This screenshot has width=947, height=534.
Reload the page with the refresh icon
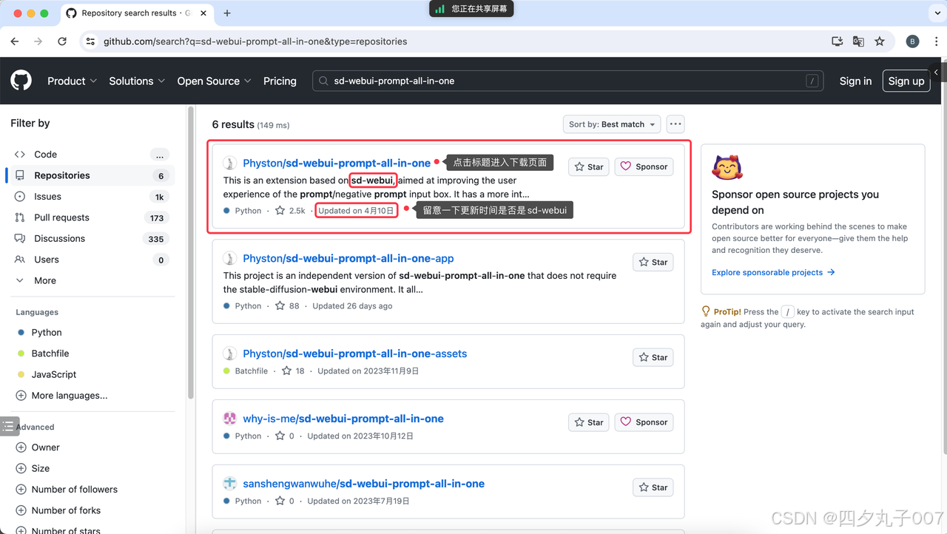point(62,41)
